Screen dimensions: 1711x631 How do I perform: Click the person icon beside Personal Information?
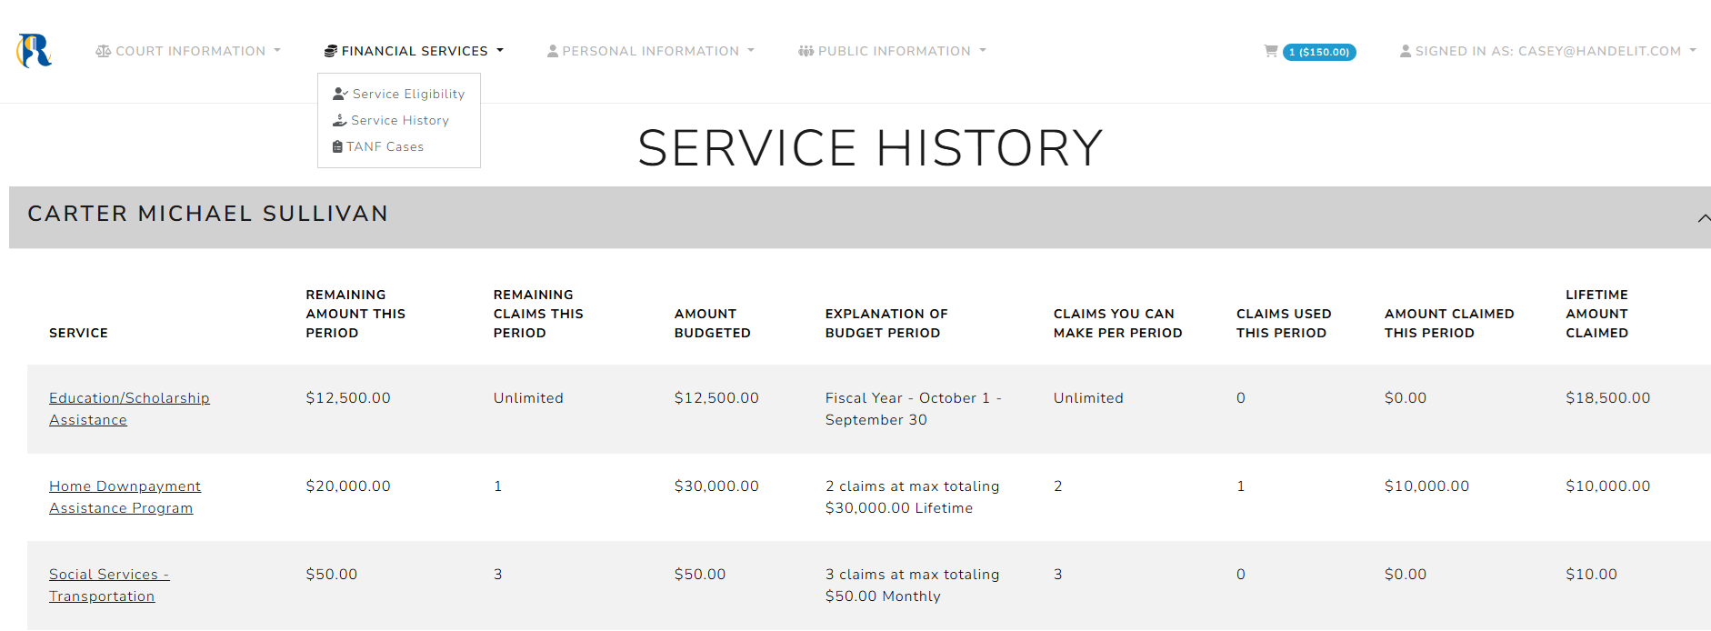[553, 52]
